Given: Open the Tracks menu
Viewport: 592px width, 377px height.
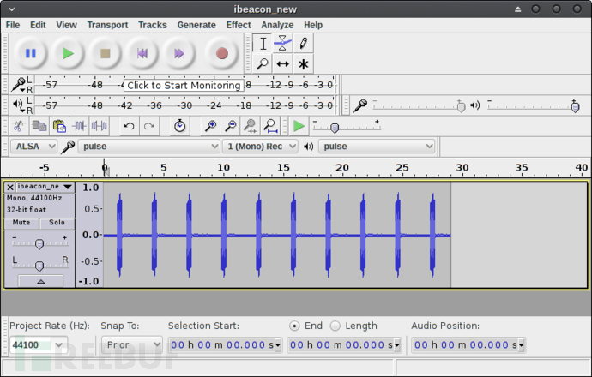Looking at the screenshot, I should coord(153,25).
